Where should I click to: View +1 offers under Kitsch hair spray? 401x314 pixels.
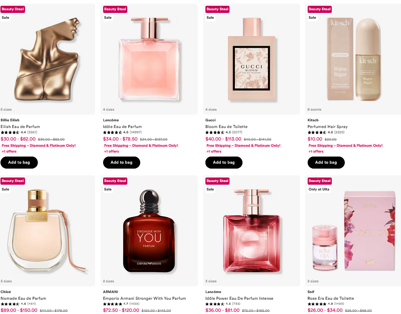(x=316, y=152)
